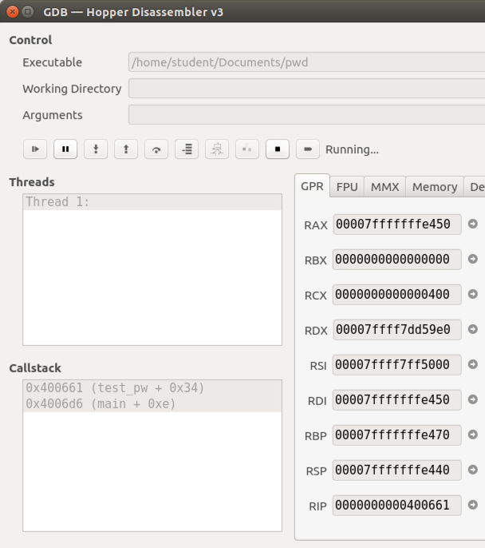The height and width of the screenshot is (548, 485).
Task: Select Thread 1 in Threads list
Action: click(x=152, y=202)
